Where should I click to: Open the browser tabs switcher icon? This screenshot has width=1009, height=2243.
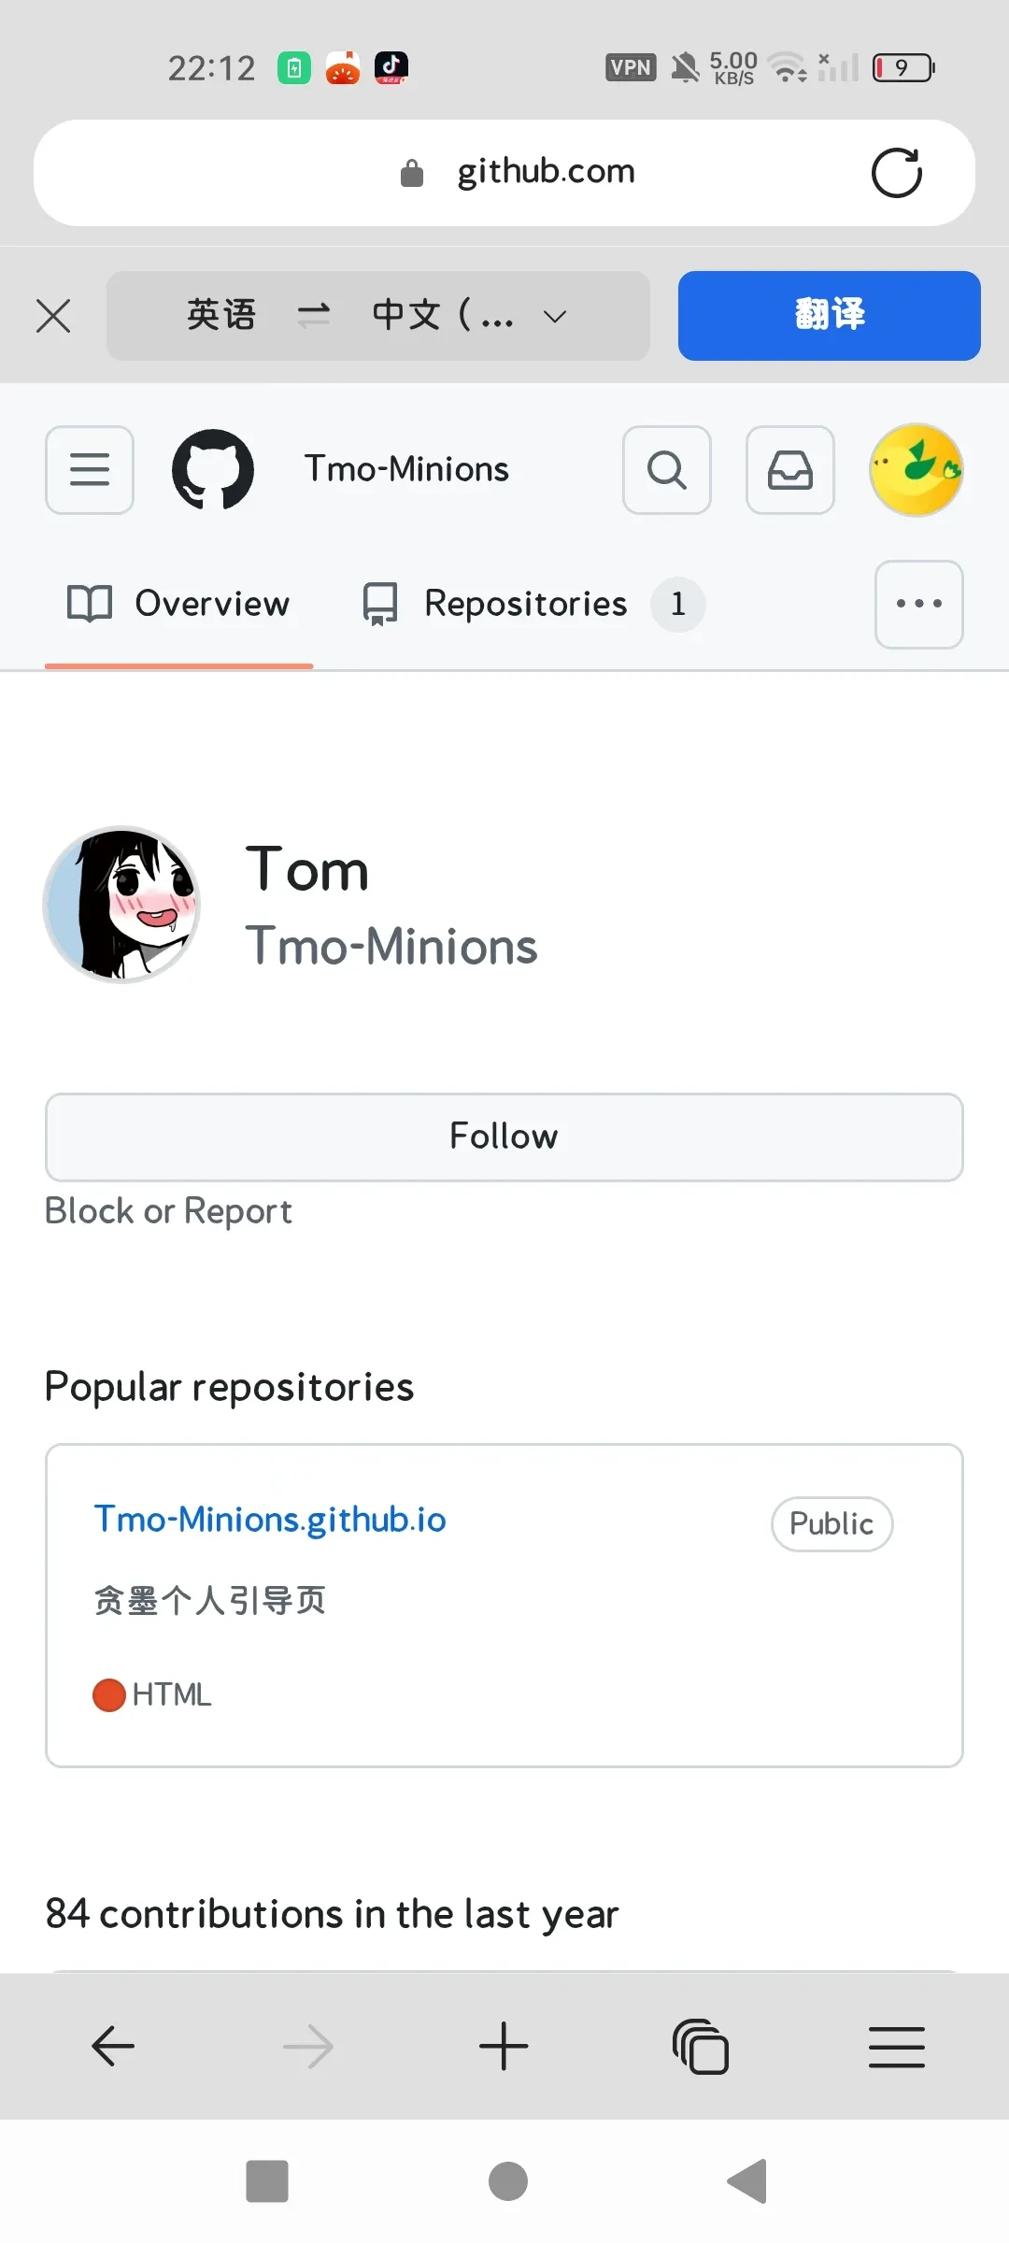(x=701, y=2047)
